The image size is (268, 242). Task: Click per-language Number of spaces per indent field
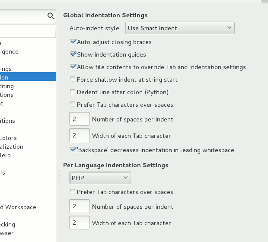[80, 207]
